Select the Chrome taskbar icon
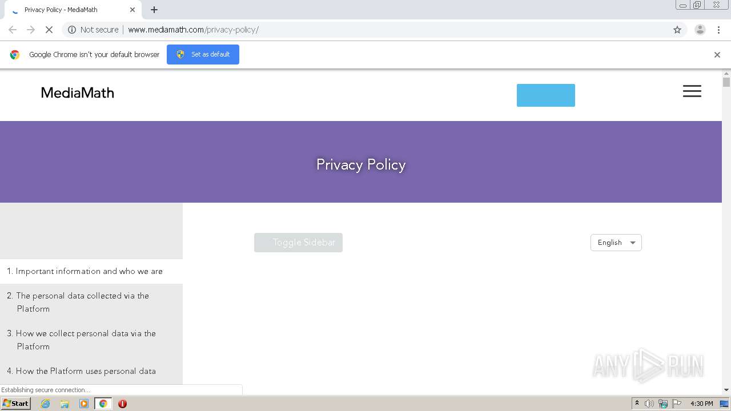 click(103, 404)
